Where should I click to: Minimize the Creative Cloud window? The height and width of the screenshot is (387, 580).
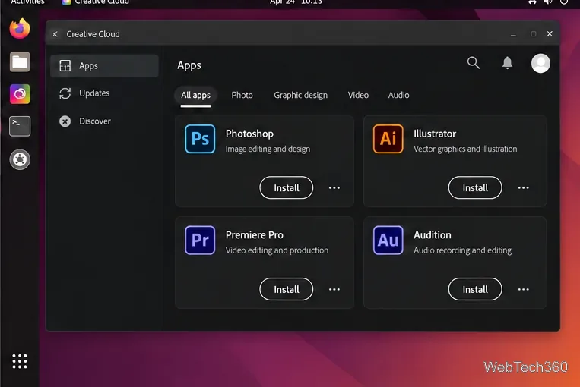click(x=513, y=34)
